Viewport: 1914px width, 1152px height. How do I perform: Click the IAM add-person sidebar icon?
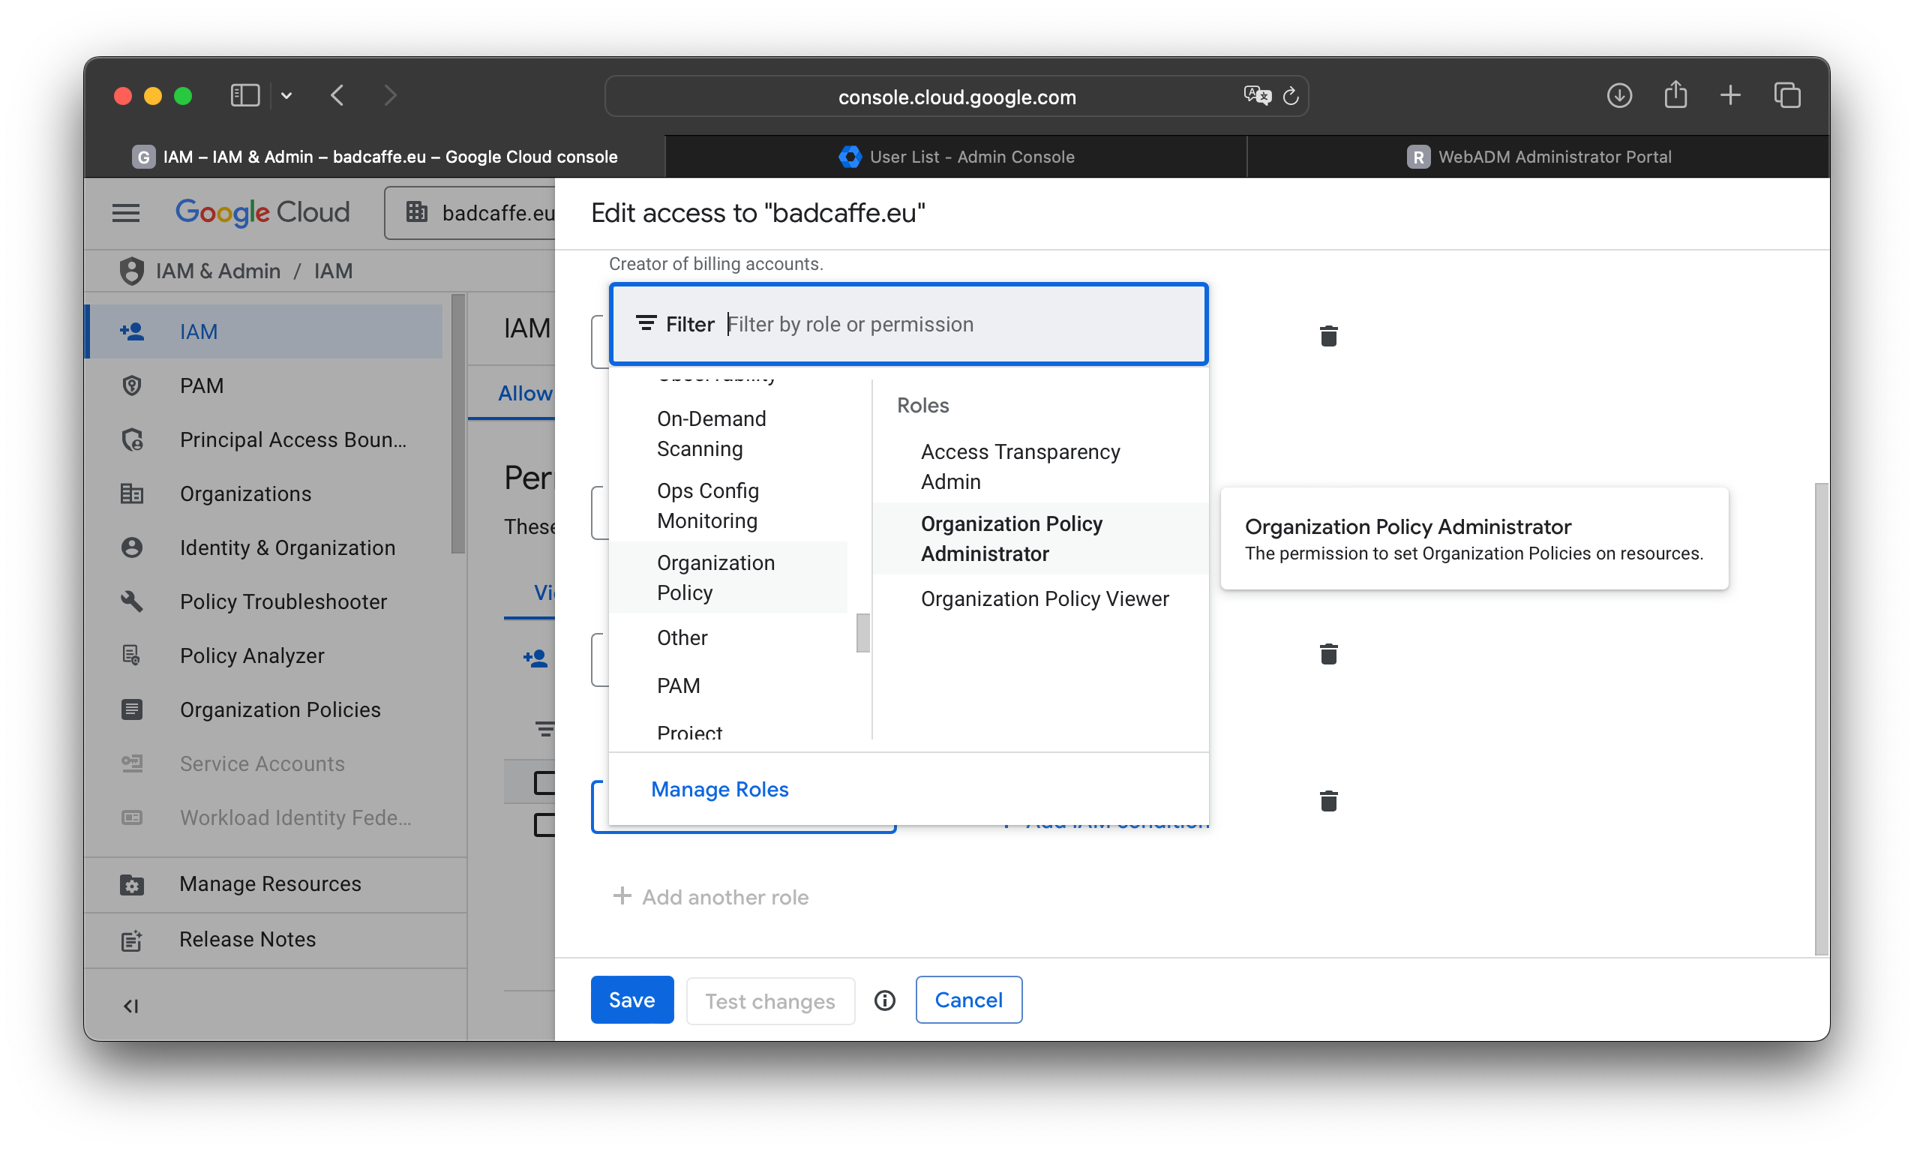click(132, 331)
